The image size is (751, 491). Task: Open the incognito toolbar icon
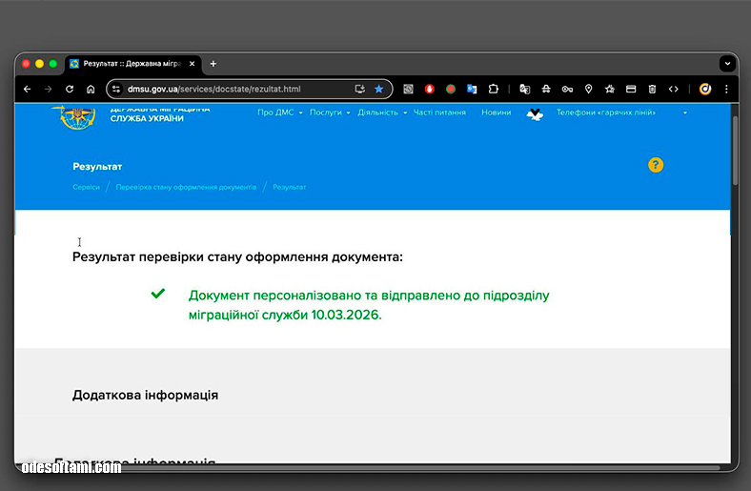[x=546, y=89]
